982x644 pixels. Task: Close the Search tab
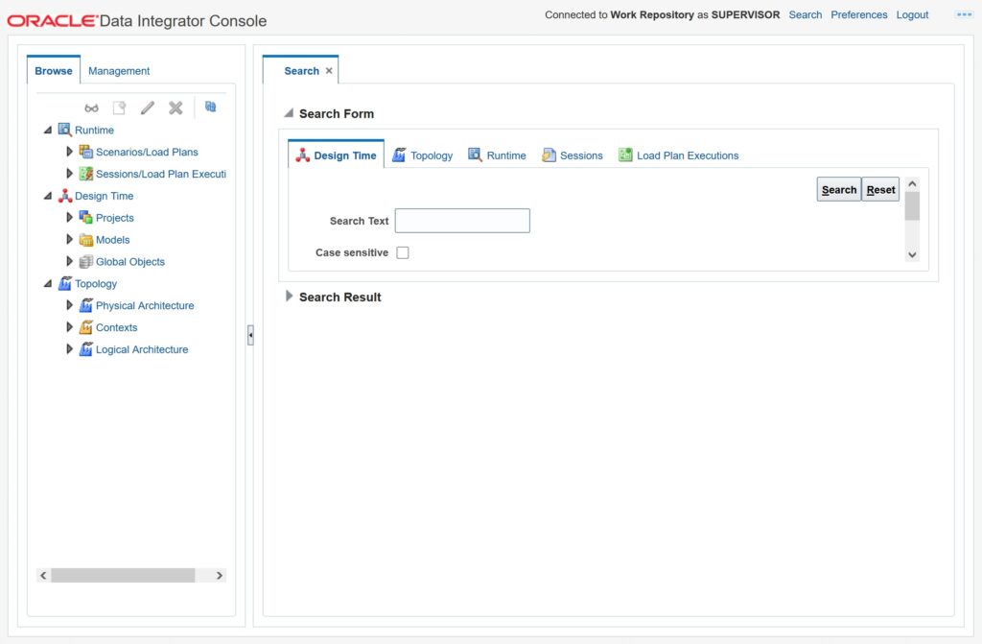pyautogui.click(x=329, y=71)
